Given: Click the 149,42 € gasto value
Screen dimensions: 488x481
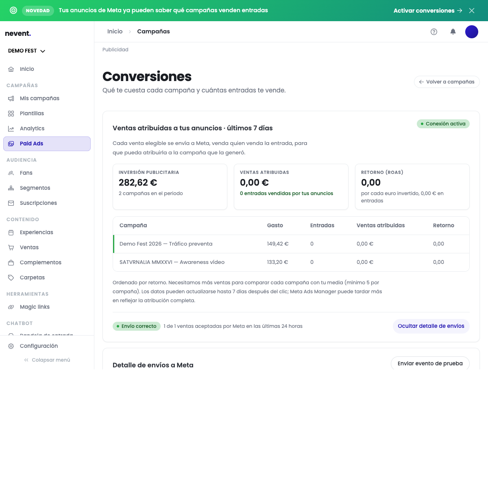Looking at the screenshot, I should coord(278,244).
